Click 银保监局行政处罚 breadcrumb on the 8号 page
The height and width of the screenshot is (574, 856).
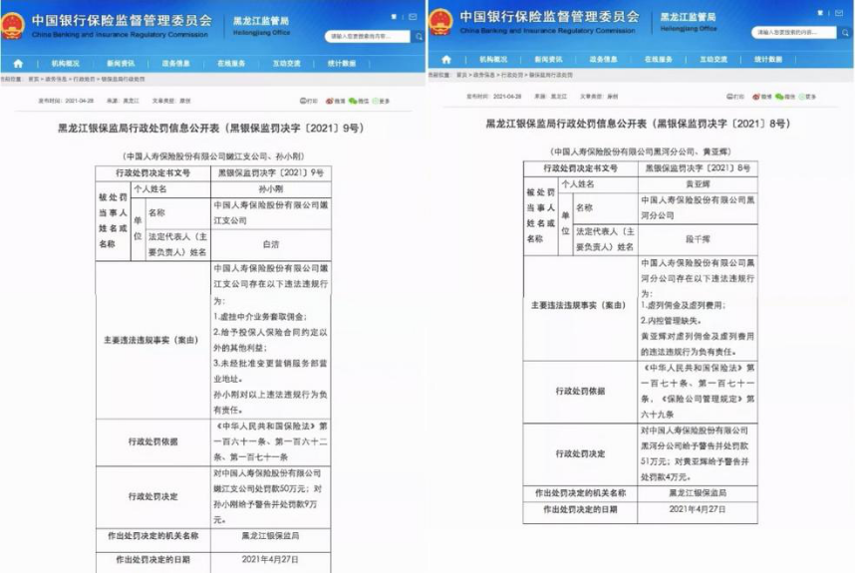click(551, 75)
